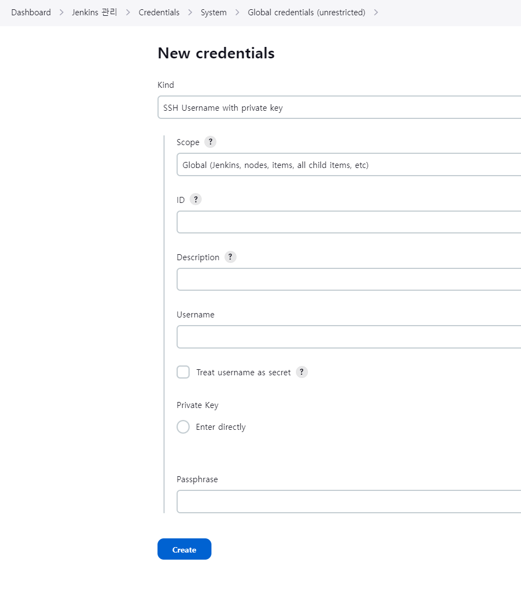The image size is (521, 594).
Task: Select the Enter directly radio button
Action: pyautogui.click(x=183, y=427)
